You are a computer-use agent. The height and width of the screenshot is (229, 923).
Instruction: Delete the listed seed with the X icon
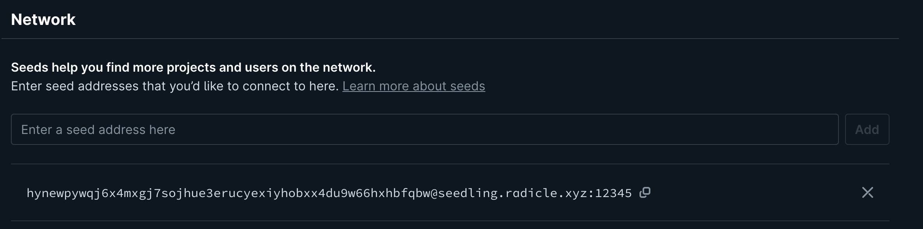pyautogui.click(x=867, y=192)
